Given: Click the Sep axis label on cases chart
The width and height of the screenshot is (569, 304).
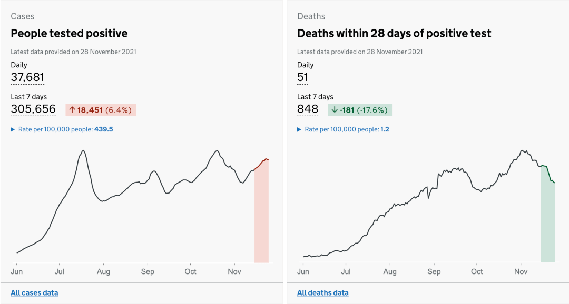Looking at the screenshot, I should 148,271.
